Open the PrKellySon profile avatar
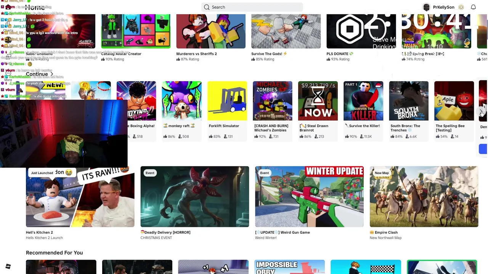488x274 pixels. click(x=426, y=7)
